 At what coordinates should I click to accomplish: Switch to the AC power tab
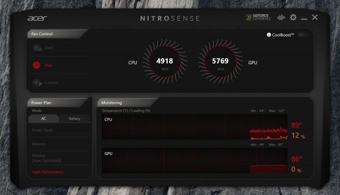tap(43, 119)
